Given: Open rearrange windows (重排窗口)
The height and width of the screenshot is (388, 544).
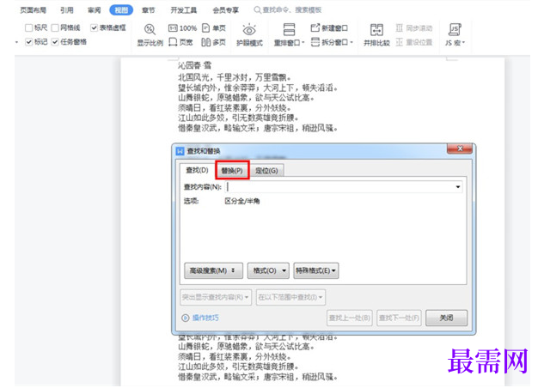Looking at the screenshot, I should tap(287, 35).
